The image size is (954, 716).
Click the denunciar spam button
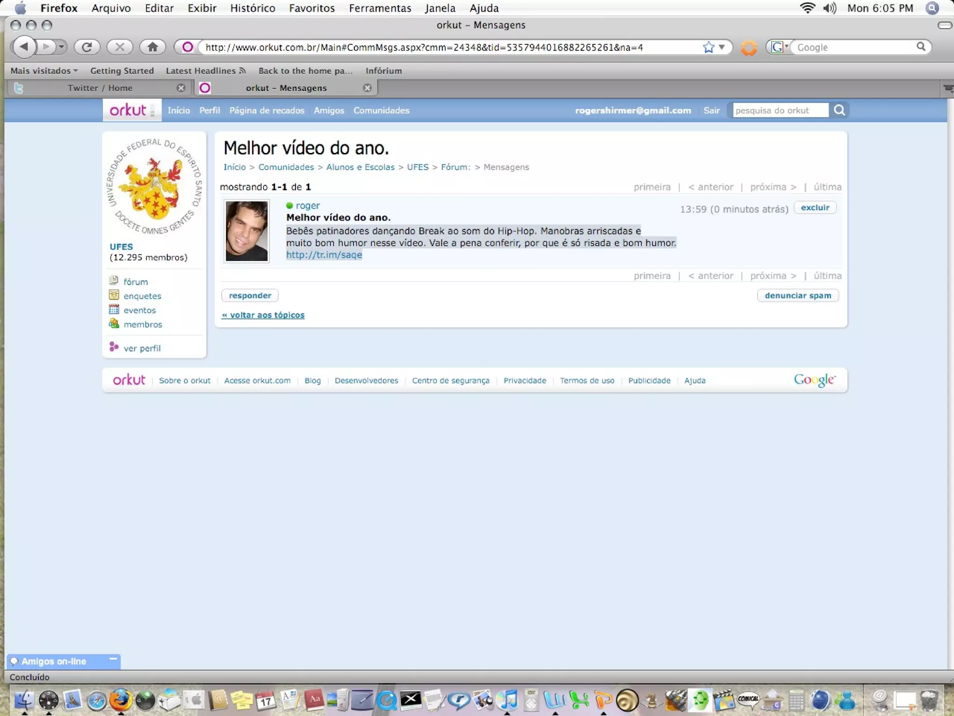(797, 296)
